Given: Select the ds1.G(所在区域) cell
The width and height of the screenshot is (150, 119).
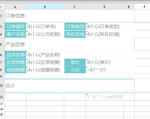Looking at the screenshot, I should point(110,34).
